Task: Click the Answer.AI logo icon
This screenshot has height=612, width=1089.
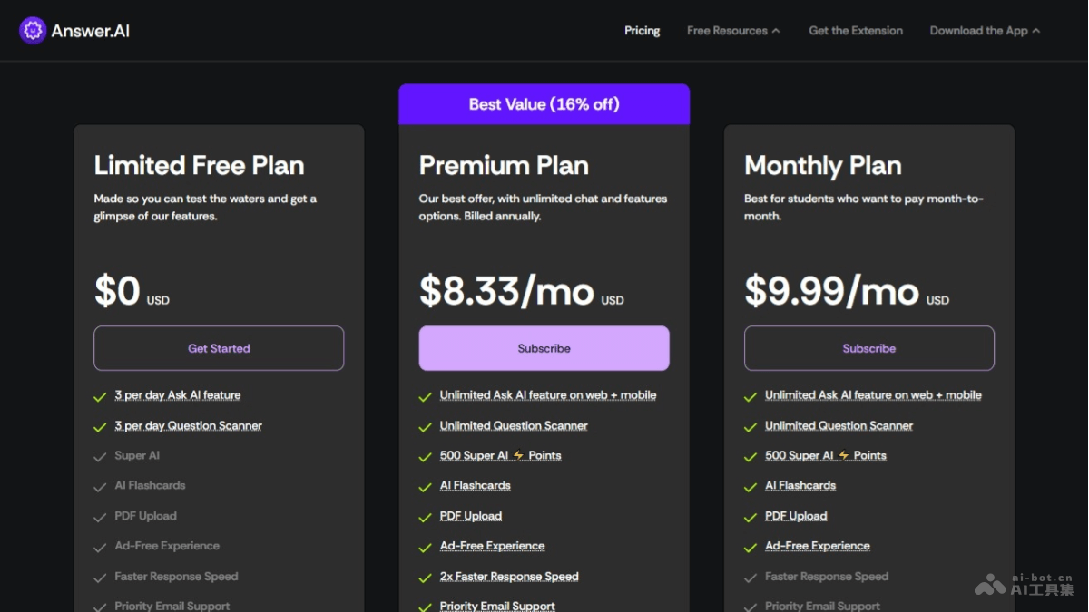Action: (x=33, y=31)
